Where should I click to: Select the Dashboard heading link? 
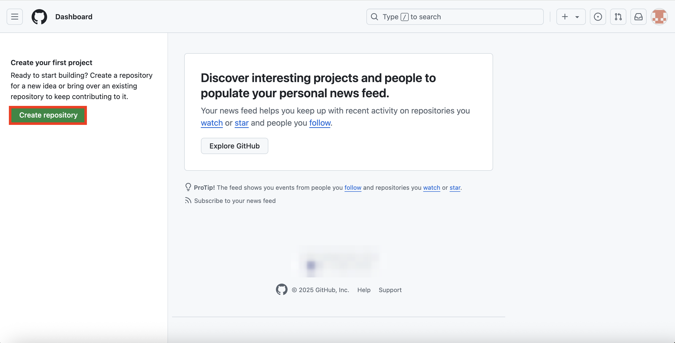[x=74, y=16]
